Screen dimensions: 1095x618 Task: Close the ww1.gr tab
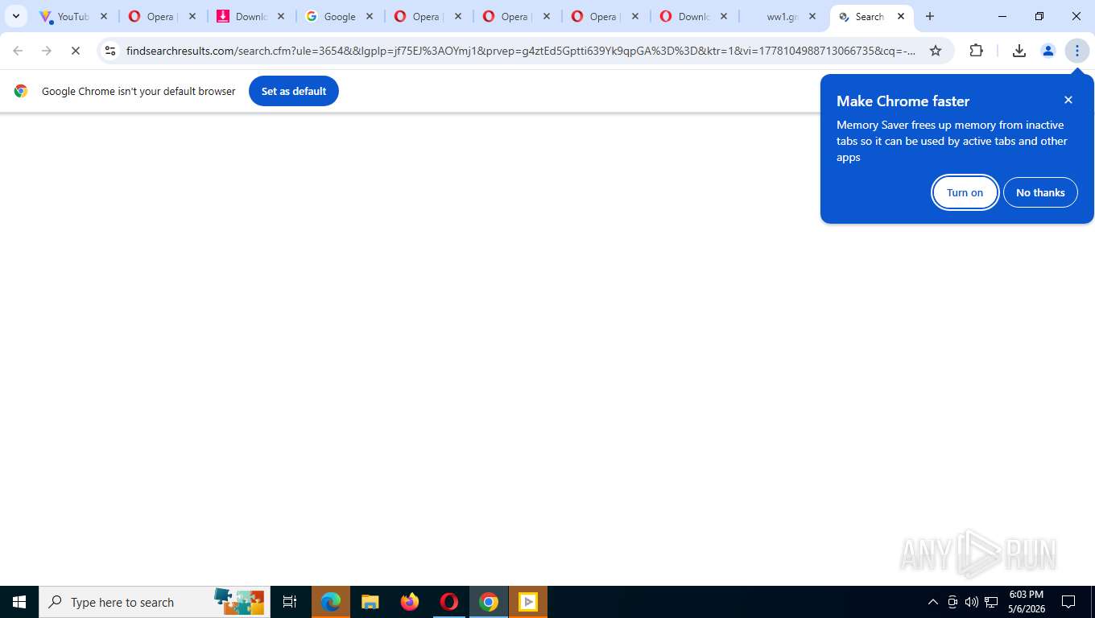[812, 16]
